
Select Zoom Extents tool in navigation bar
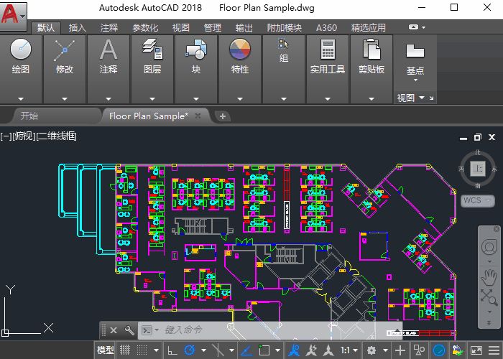coord(490,297)
